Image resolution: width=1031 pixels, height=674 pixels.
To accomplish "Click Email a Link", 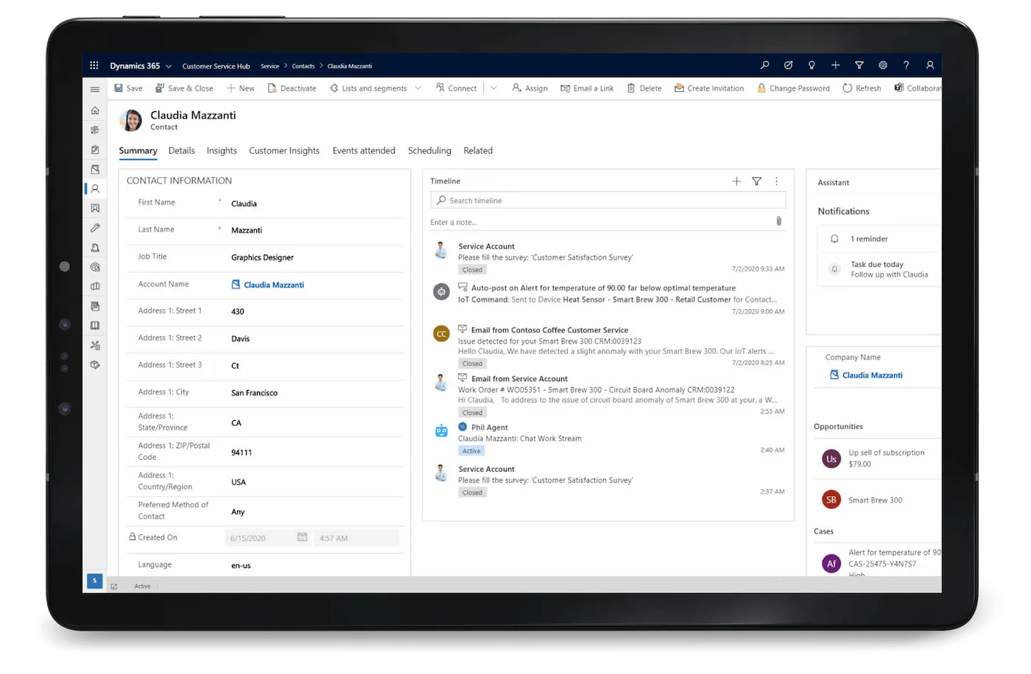I will click(x=587, y=88).
